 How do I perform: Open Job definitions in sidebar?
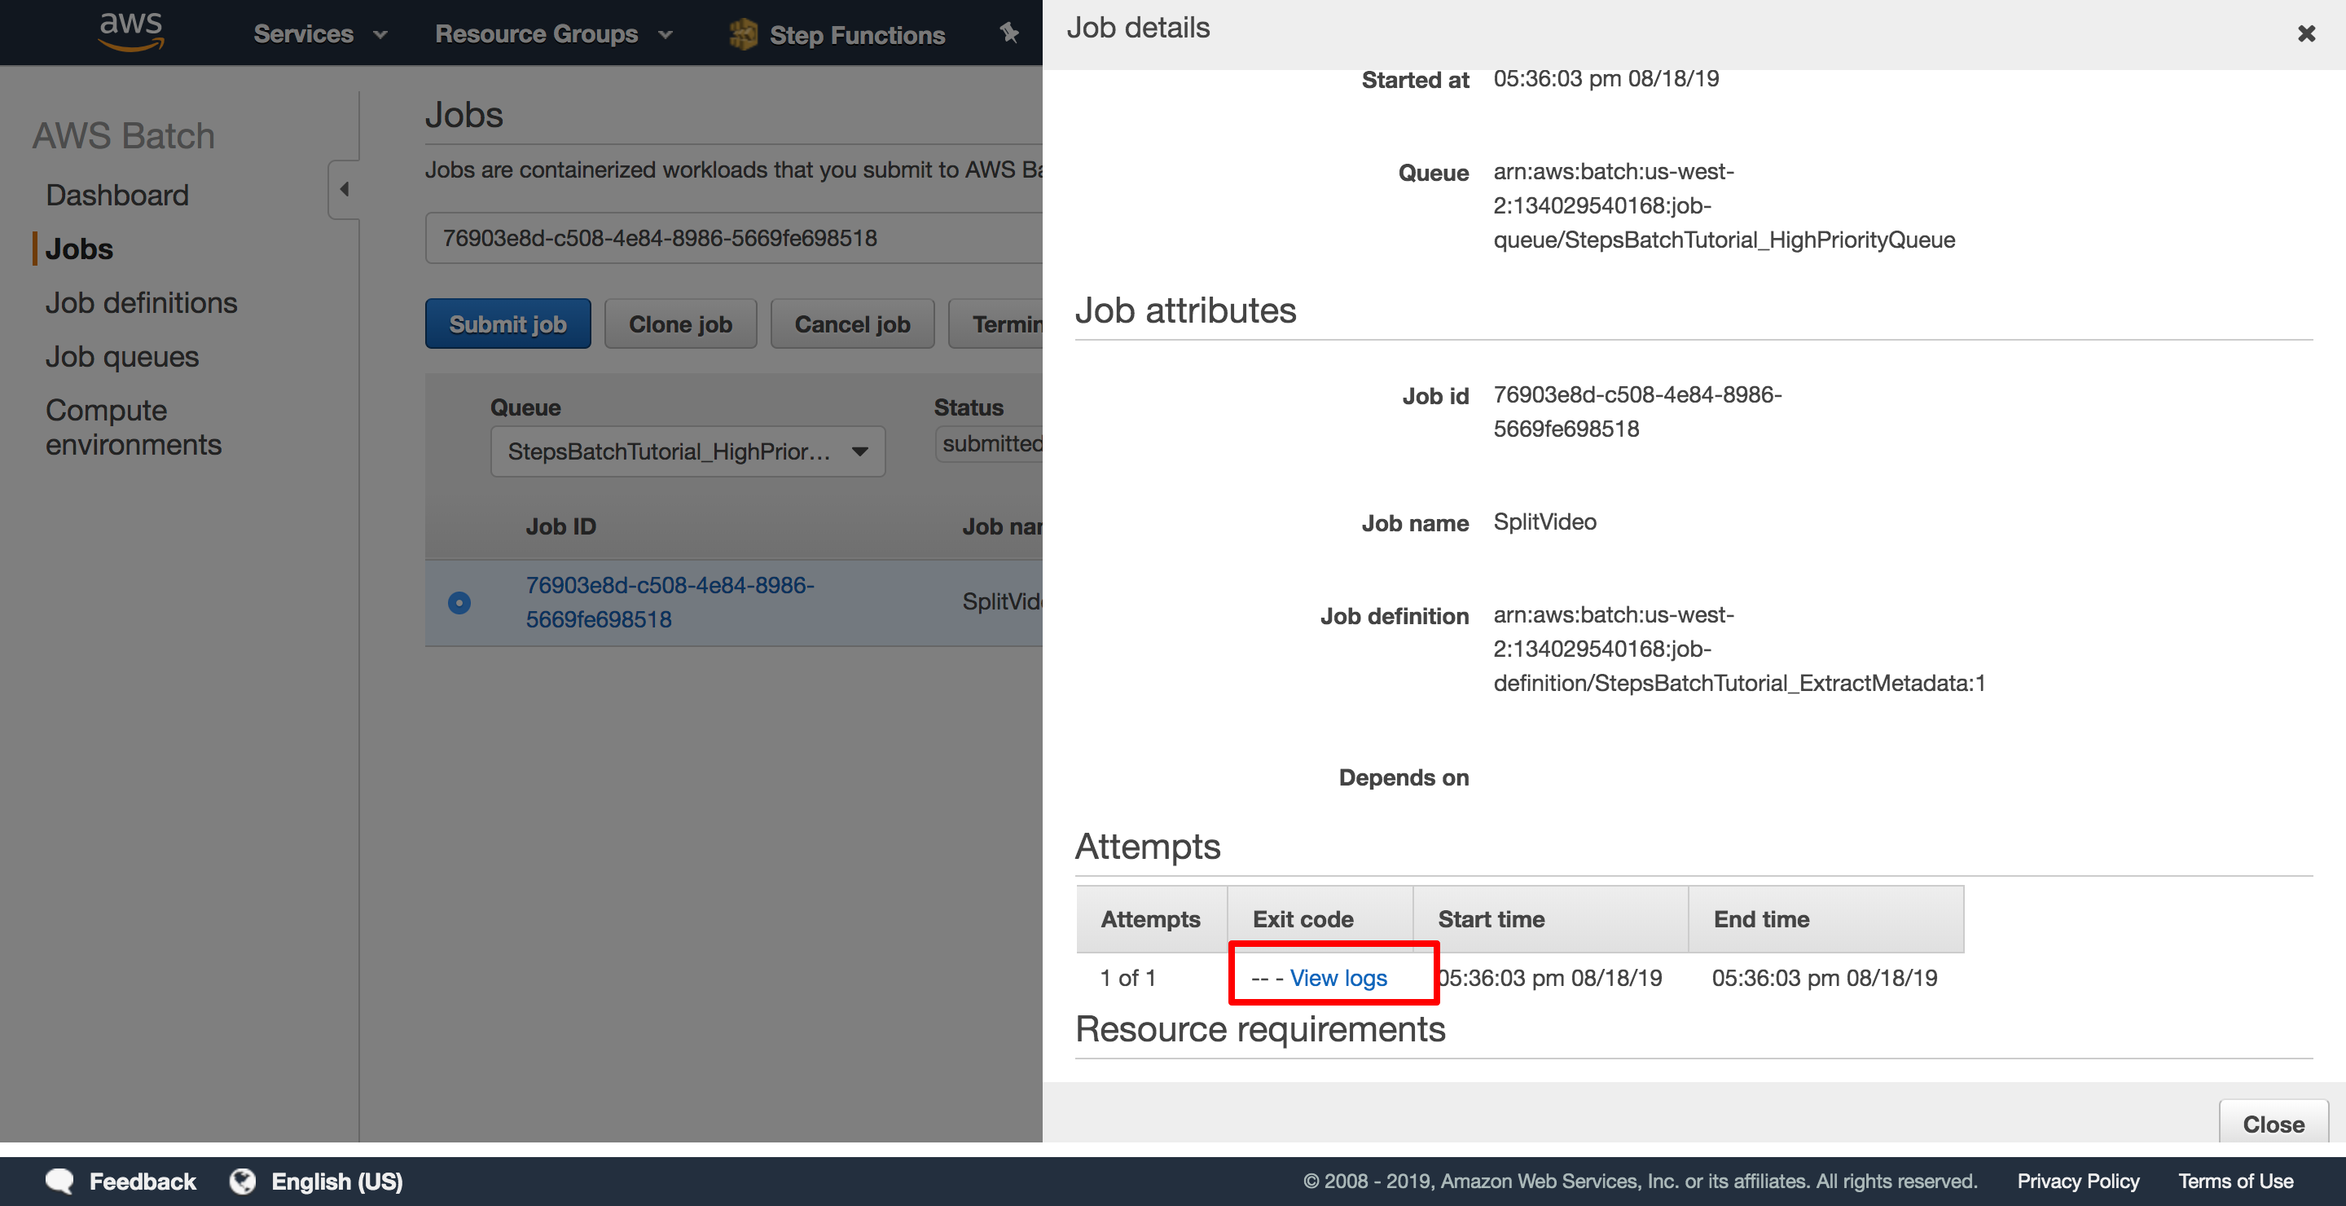point(141,302)
